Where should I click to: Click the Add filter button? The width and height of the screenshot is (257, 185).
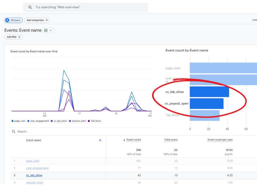click(13, 37)
